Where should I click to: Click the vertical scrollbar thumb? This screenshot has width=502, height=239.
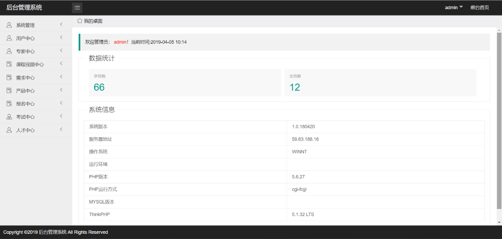(499, 121)
